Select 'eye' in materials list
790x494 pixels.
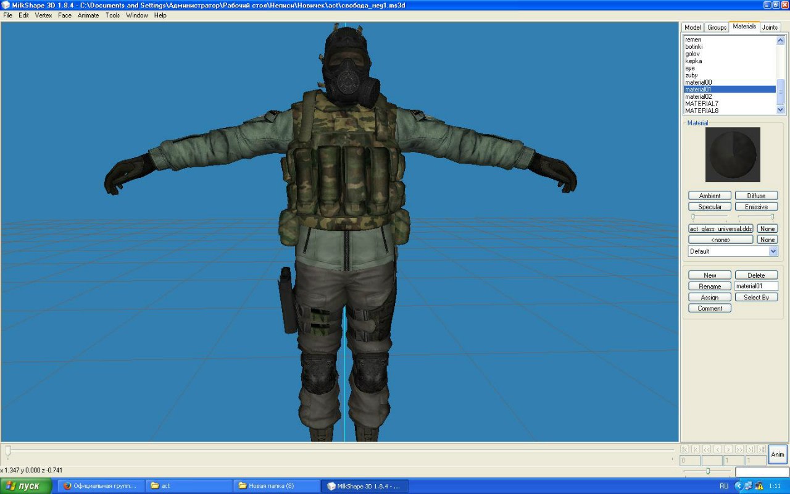[x=730, y=68]
